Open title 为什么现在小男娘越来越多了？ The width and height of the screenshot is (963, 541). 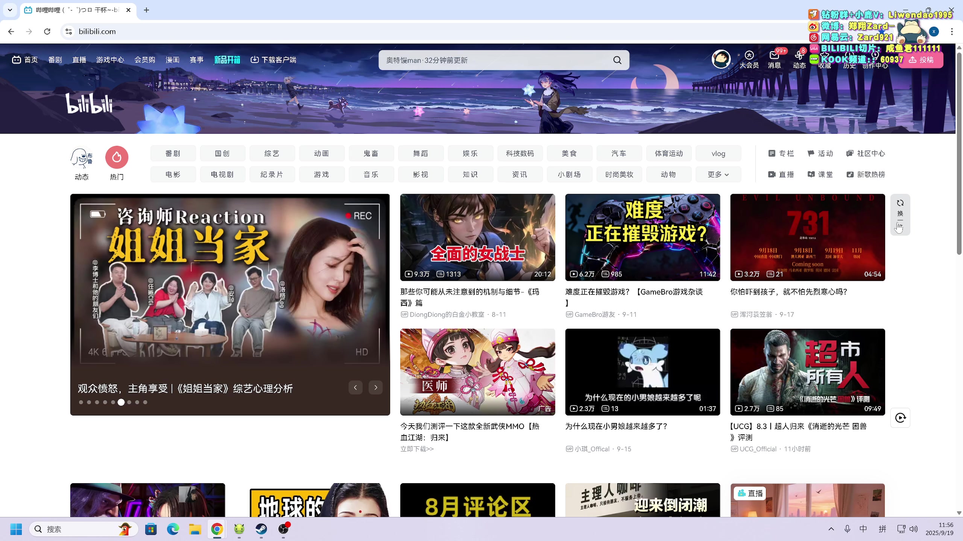(617, 426)
